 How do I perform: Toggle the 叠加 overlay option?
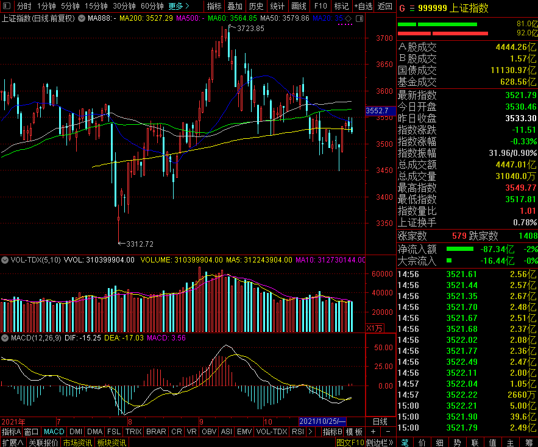tap(235, 6)
